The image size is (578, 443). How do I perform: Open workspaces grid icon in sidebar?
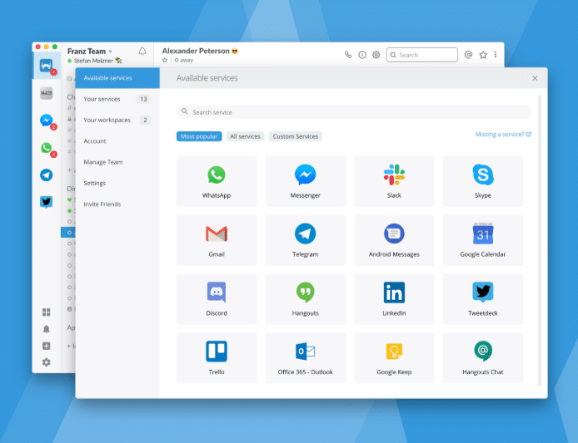[x=47, y=312]
